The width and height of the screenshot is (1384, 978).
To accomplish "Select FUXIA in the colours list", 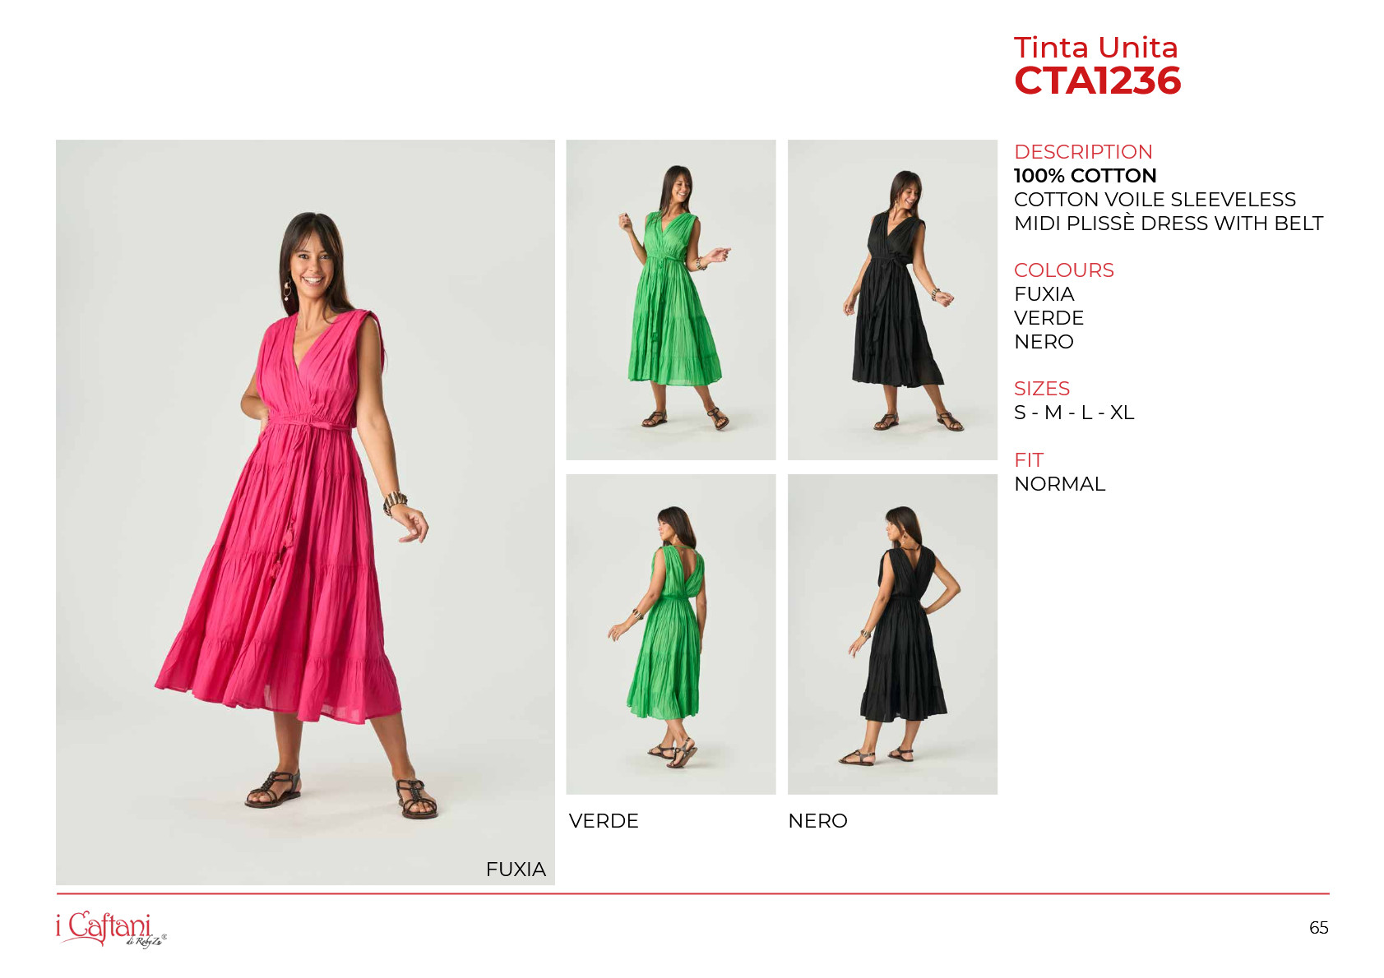I will (1044, 294).
